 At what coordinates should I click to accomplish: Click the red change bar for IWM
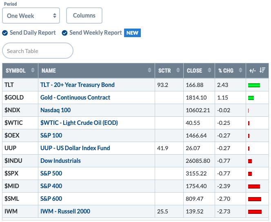[255, 212]
